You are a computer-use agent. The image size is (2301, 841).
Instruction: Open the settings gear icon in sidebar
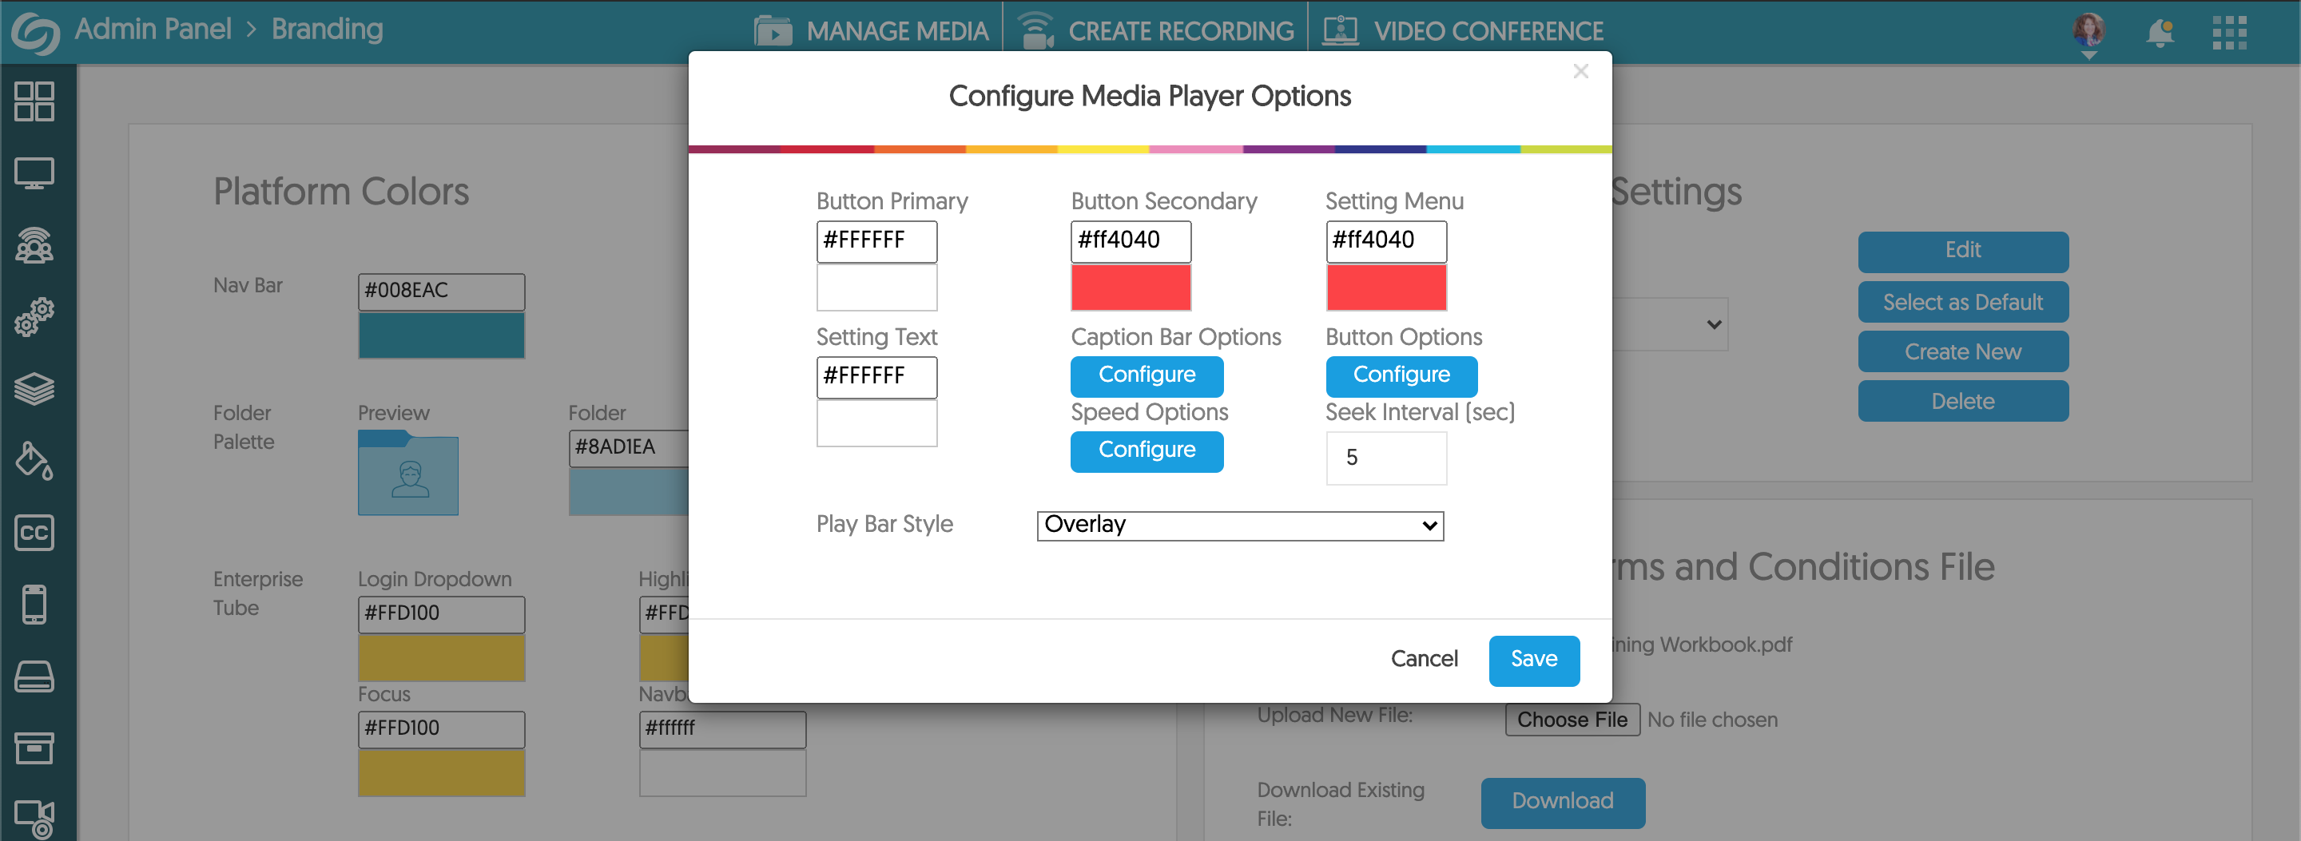click(35, 318)
